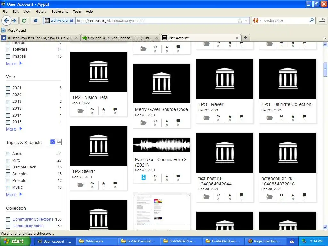Click the favorite star on TPS - Vision Beta
The height and width of the screenshot is (246, 328).
pyautogui.click(x=103, y=109)
